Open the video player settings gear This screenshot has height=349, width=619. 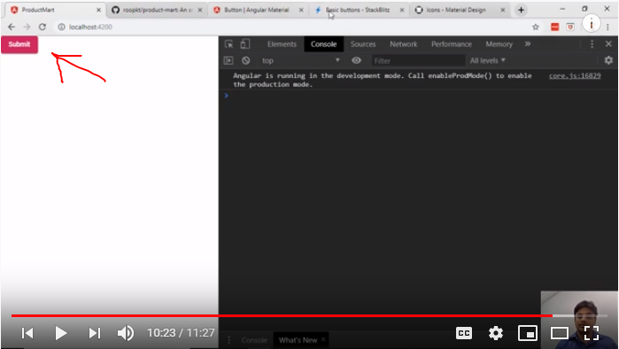click(496, 333)
